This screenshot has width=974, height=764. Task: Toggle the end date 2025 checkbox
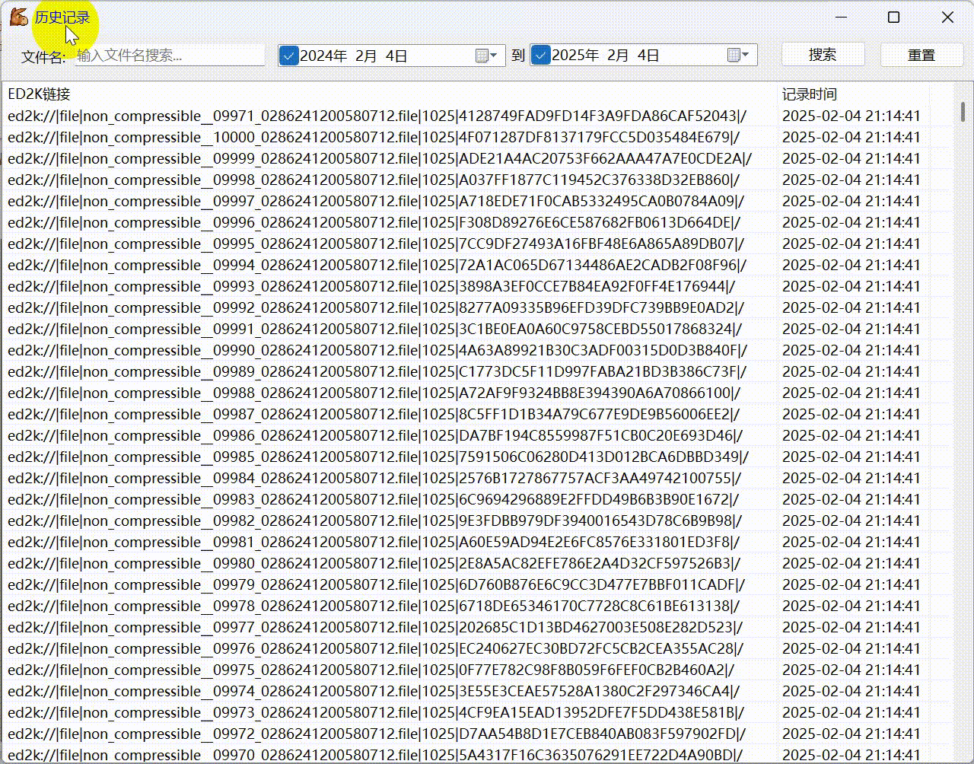coord(540,56)
